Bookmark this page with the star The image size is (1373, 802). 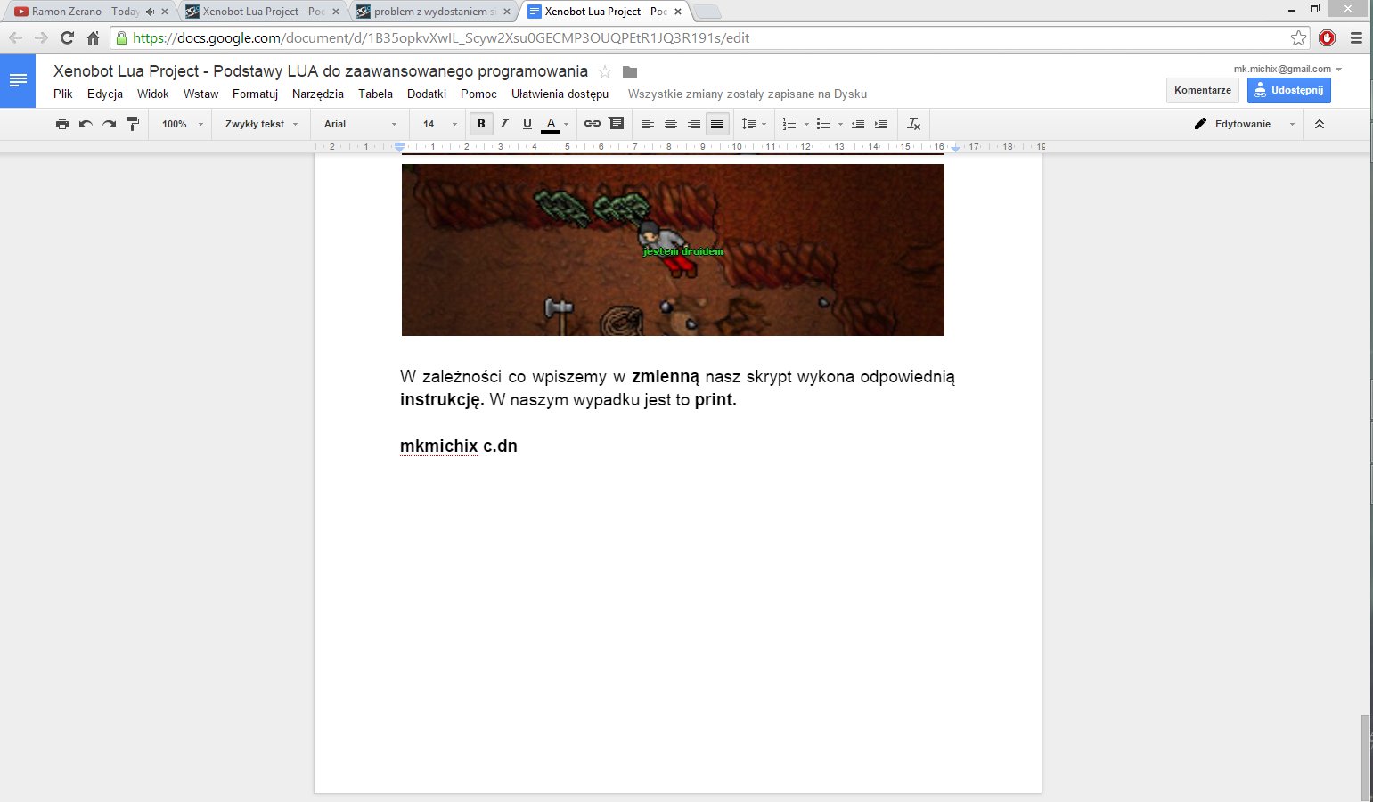tap(1298, 37)
